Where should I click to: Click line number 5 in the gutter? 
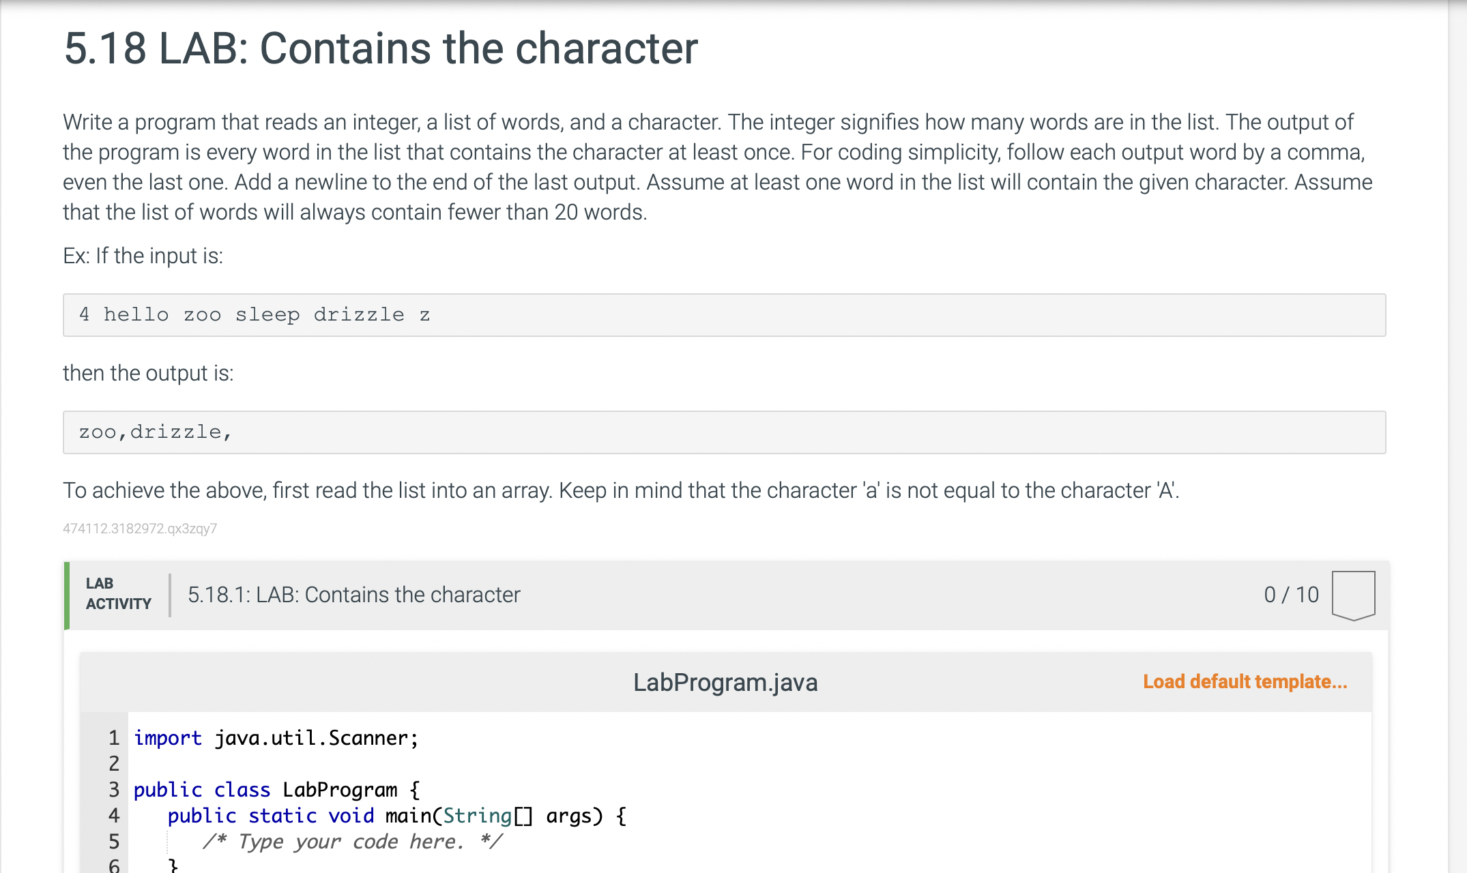pos(114,842)
